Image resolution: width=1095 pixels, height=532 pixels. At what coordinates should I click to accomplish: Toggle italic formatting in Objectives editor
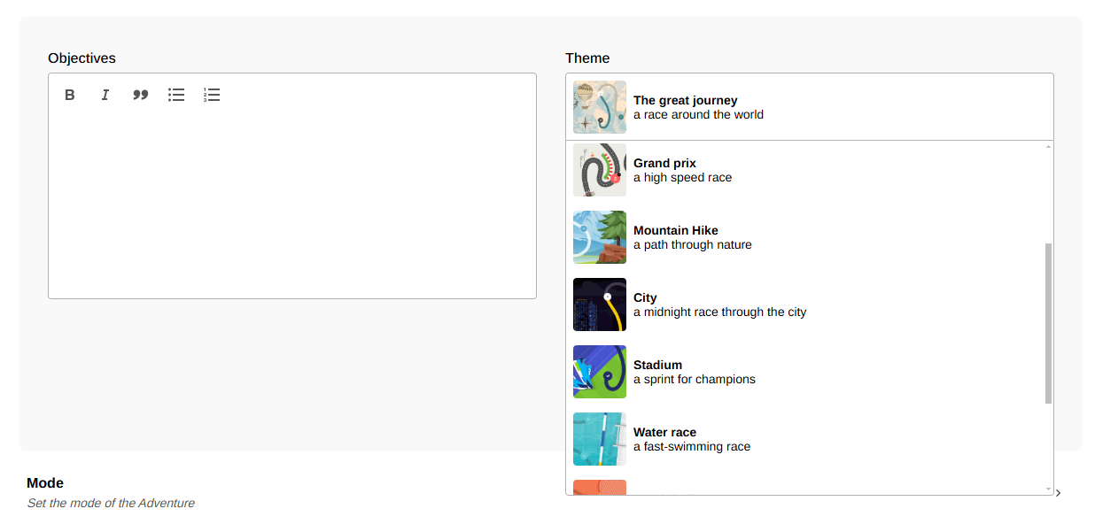click(x=105, y=95)
